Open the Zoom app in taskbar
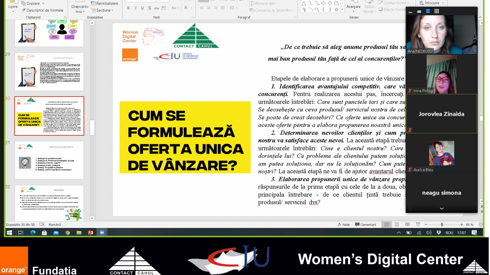 click(102, 232)
